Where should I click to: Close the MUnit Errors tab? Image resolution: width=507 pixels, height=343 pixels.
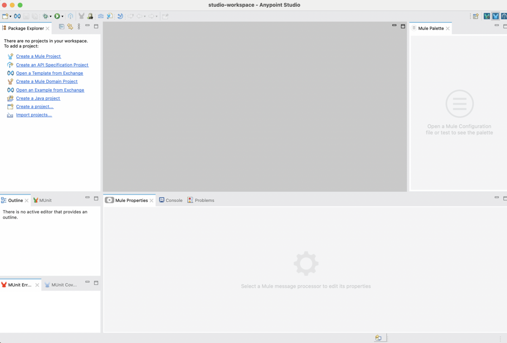tap(37, 285)
